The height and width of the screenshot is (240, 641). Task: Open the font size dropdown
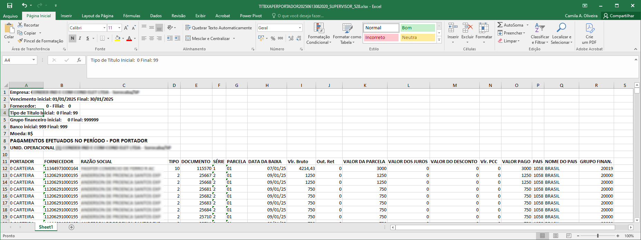[x=119, y=28]
